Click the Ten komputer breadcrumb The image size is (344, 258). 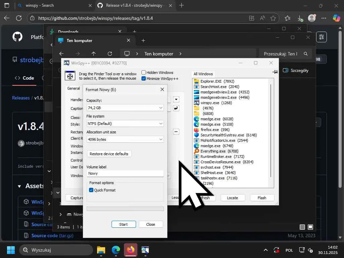(x=159, y=54)
